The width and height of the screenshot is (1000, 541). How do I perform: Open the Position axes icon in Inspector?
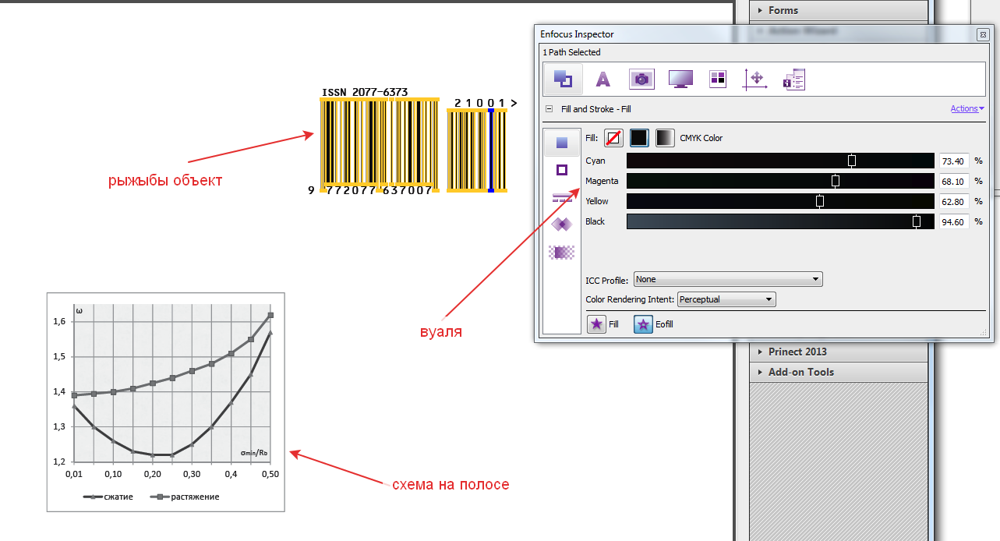pos(756,79)
